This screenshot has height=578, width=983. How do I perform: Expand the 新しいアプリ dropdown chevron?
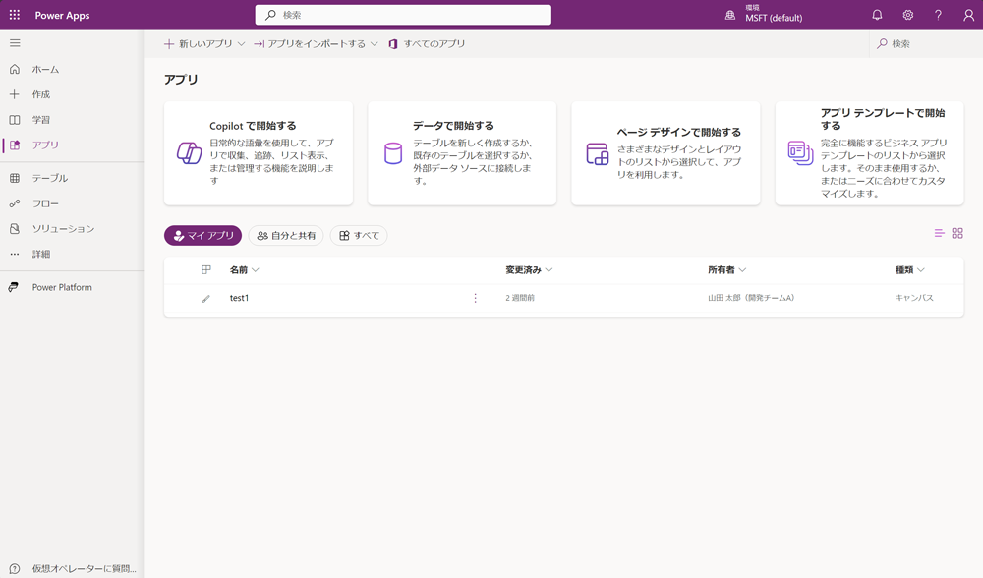242,44
